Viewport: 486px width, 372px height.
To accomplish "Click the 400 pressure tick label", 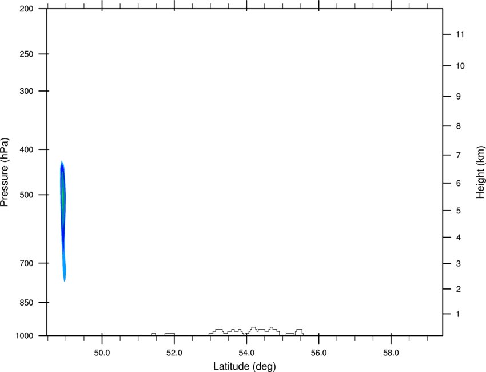I will pyautogui.click(x=26, y=149).
